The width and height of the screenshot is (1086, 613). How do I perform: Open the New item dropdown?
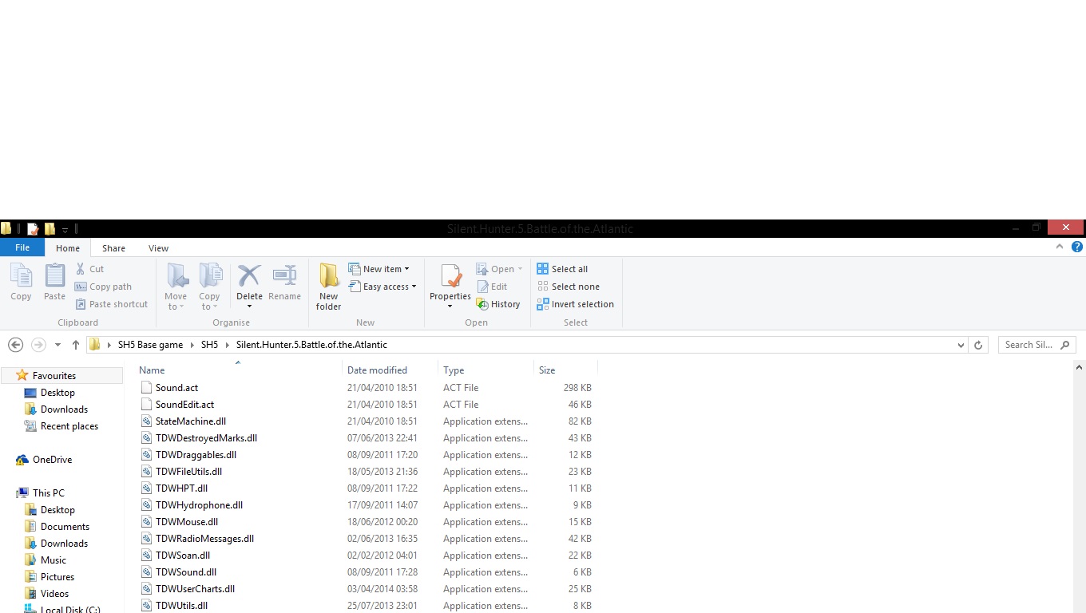tap(379, 269)
